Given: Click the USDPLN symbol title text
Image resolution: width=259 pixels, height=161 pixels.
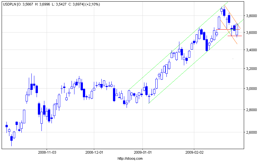Looking at the screenshot, I should click(x=10, y=5).
